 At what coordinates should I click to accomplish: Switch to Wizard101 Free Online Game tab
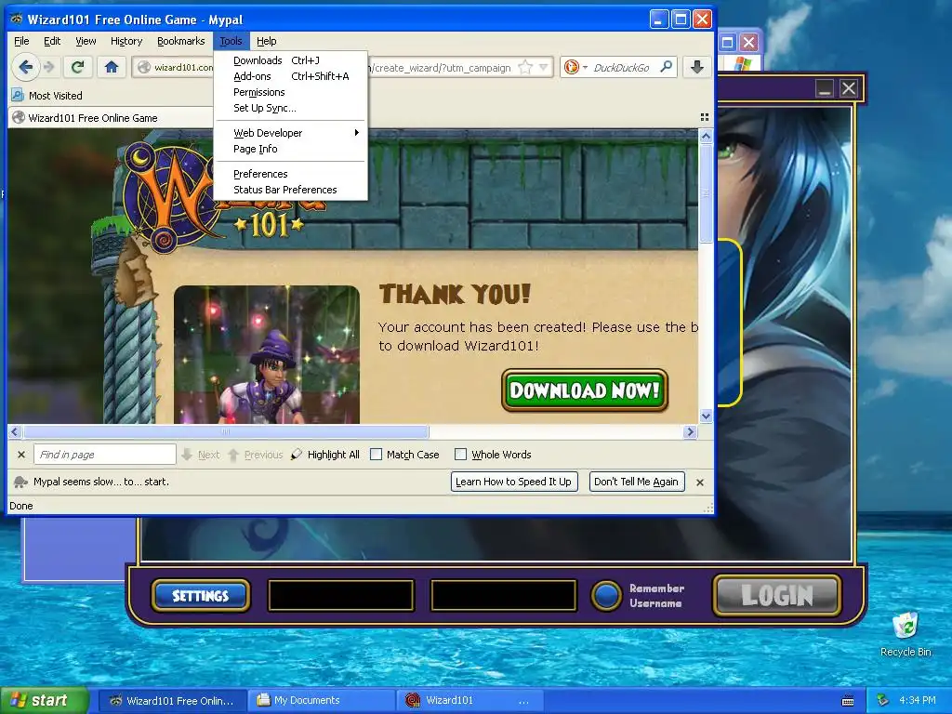(112, 118)
